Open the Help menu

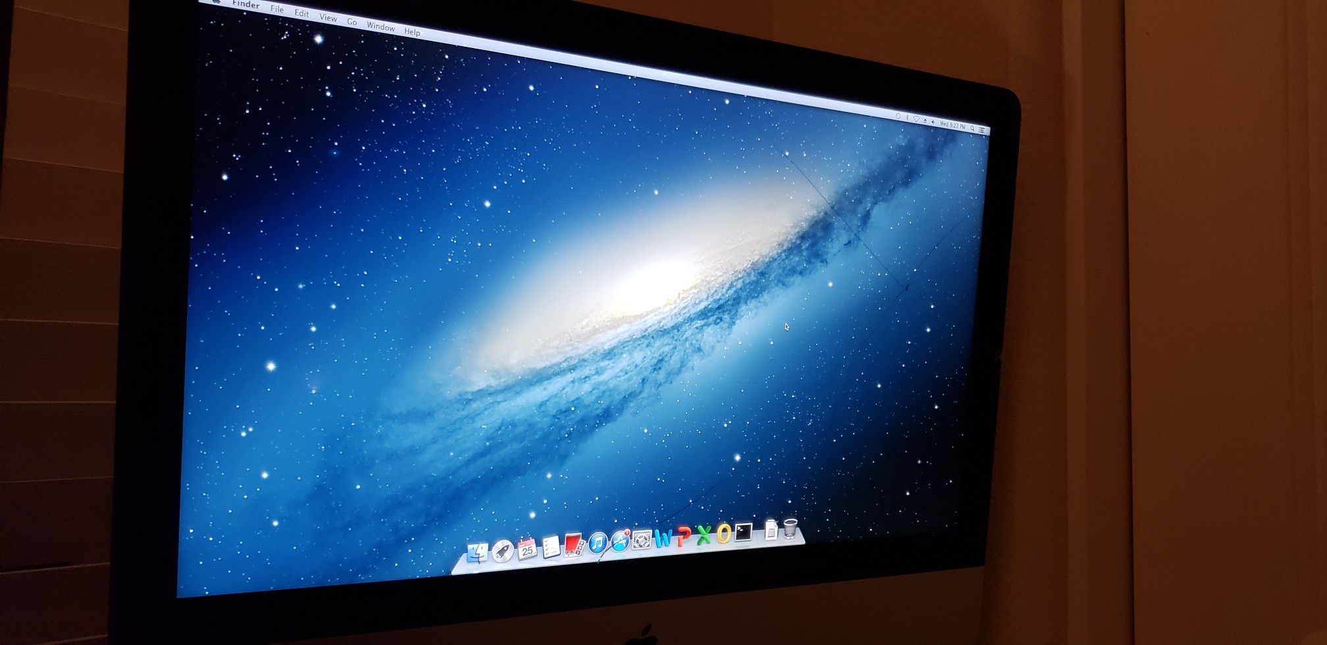pyautogui.click(x=412, y=32)
